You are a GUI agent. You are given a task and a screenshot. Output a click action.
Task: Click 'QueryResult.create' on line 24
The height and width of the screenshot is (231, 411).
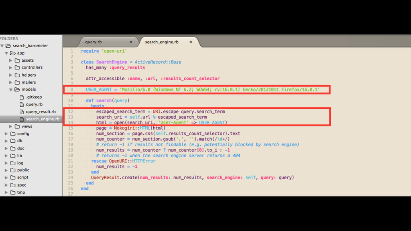pos(114,178)
